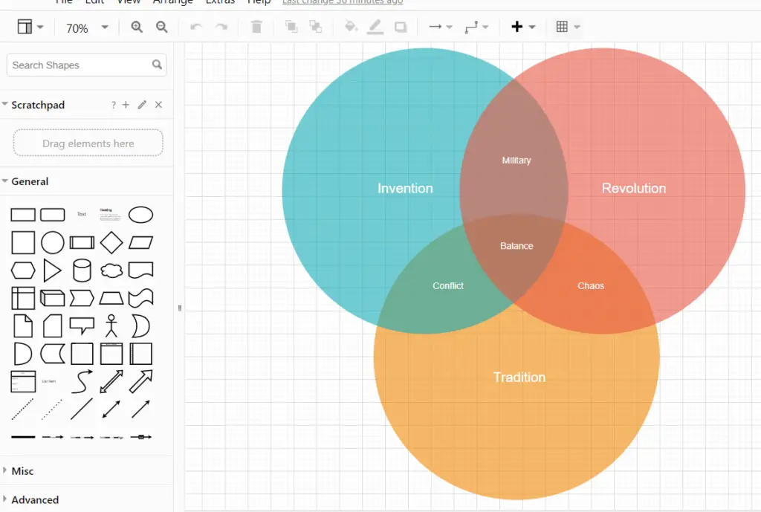Viewport: 761px width, 512px height.
Task: Select the curved S arrow shape
Action: (x=82, y=381)
